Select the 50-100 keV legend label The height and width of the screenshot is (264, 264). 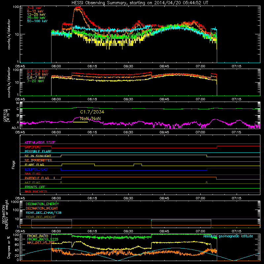point(37,21)
